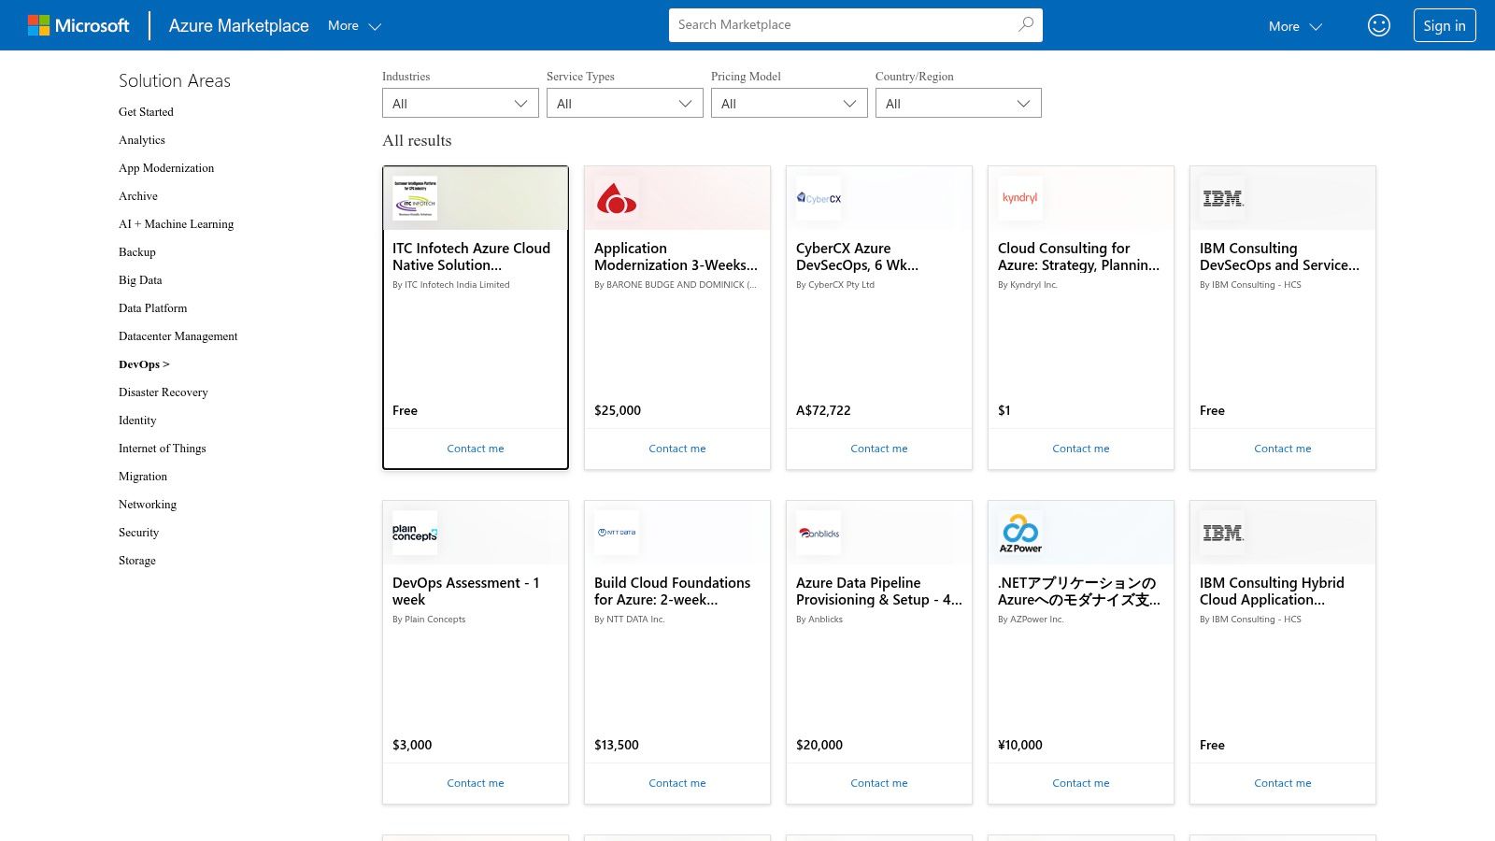The height and width of the screenshot is (841, 1495).
Task: Click the CyberCX logo thumbnail
Action: click(819, 198)
